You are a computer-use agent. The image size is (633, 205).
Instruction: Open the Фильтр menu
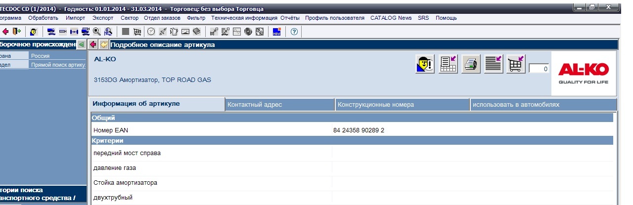[196, 18]
